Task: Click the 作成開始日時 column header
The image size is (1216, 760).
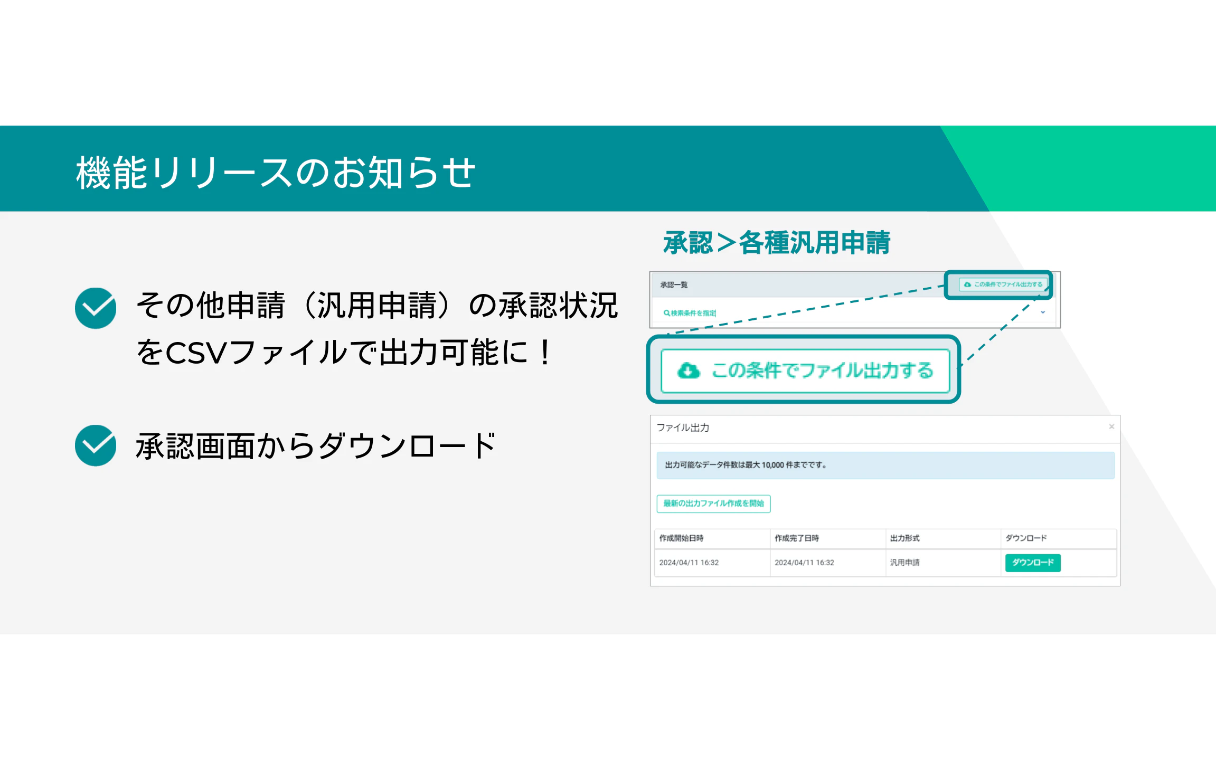Action: pos(681,538)
